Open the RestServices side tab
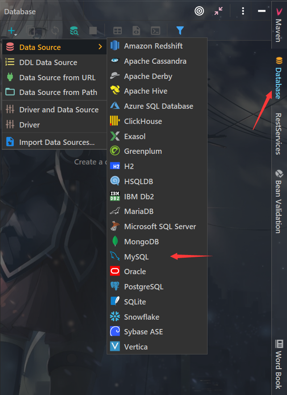This screenshot has height=395, width=287. 278,134
